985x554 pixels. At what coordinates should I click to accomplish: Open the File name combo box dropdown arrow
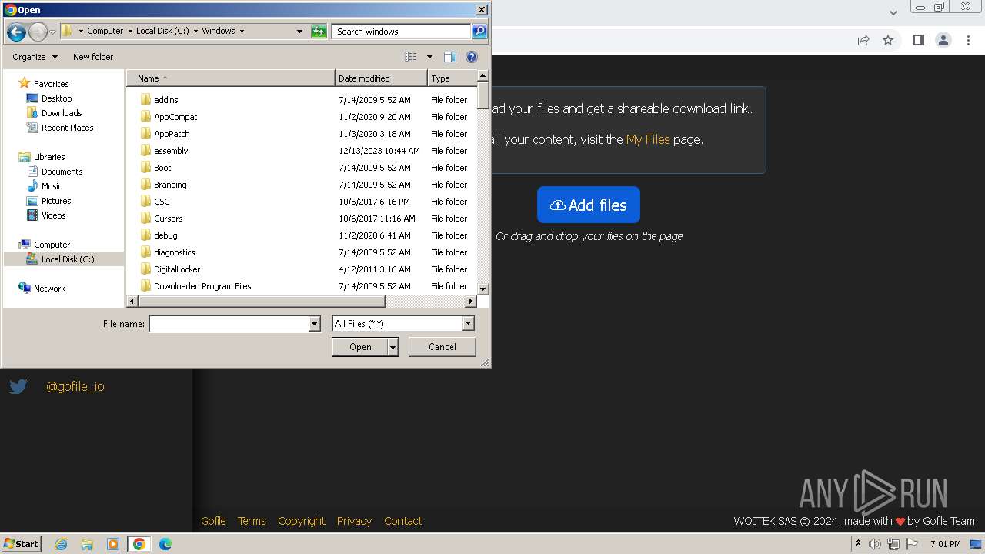point(314,324)
